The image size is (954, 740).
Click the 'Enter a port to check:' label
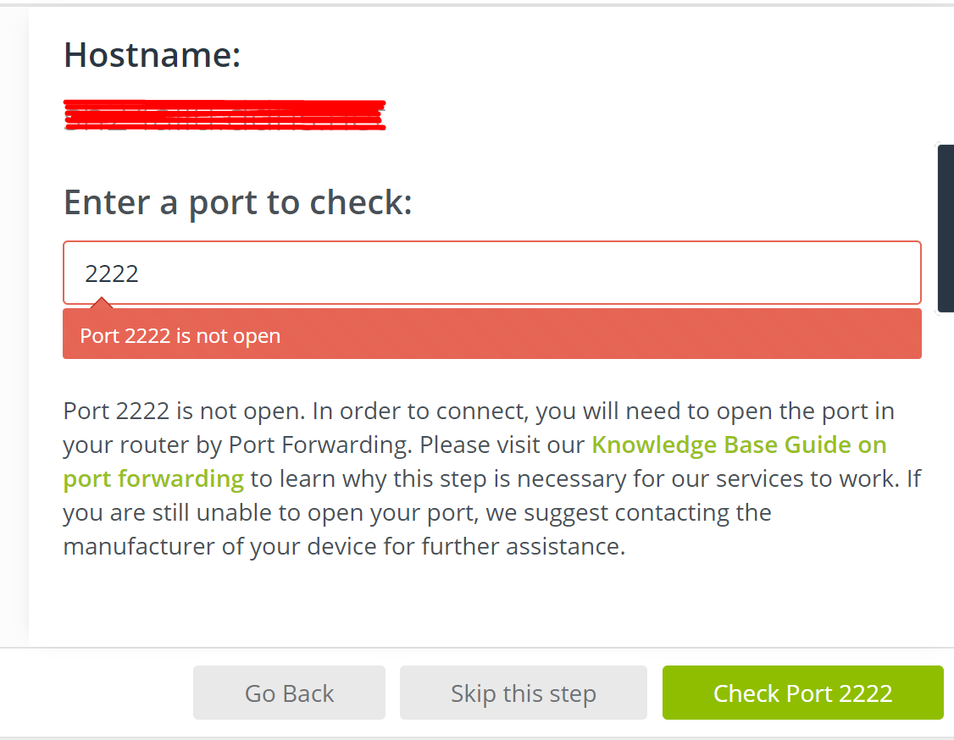tap(237, 202)
